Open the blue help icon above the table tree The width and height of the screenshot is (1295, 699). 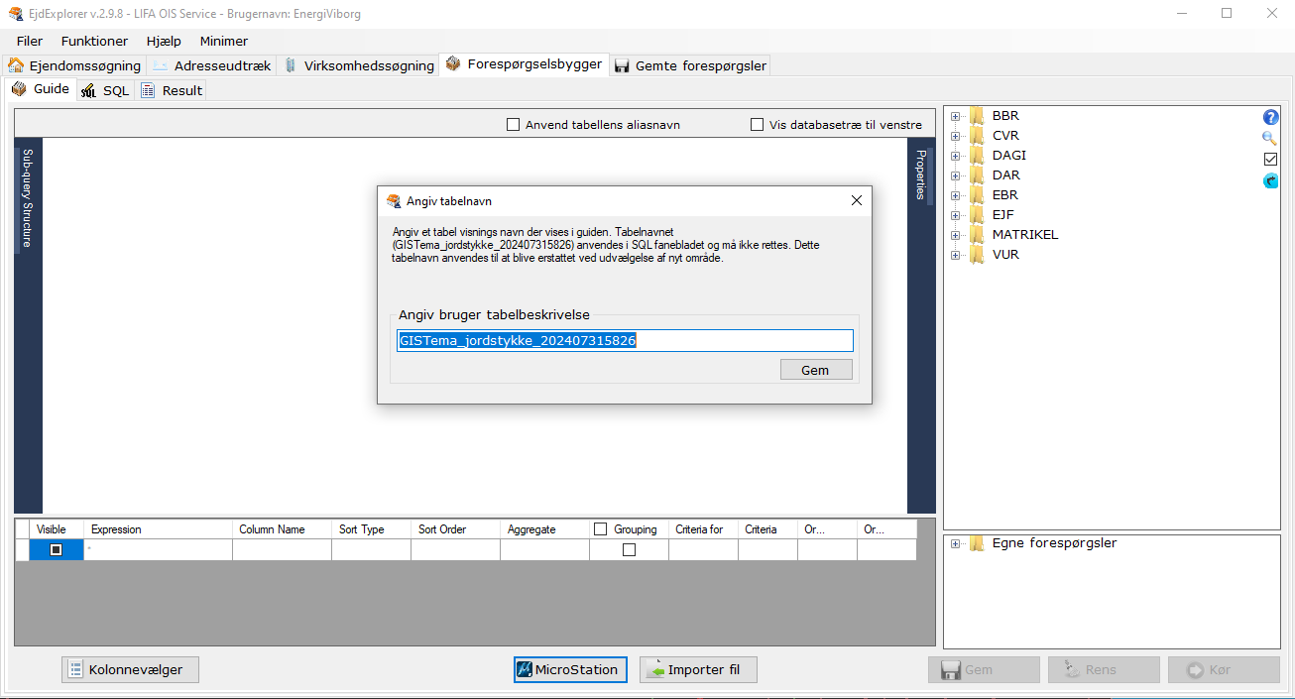click(1270, 116)
